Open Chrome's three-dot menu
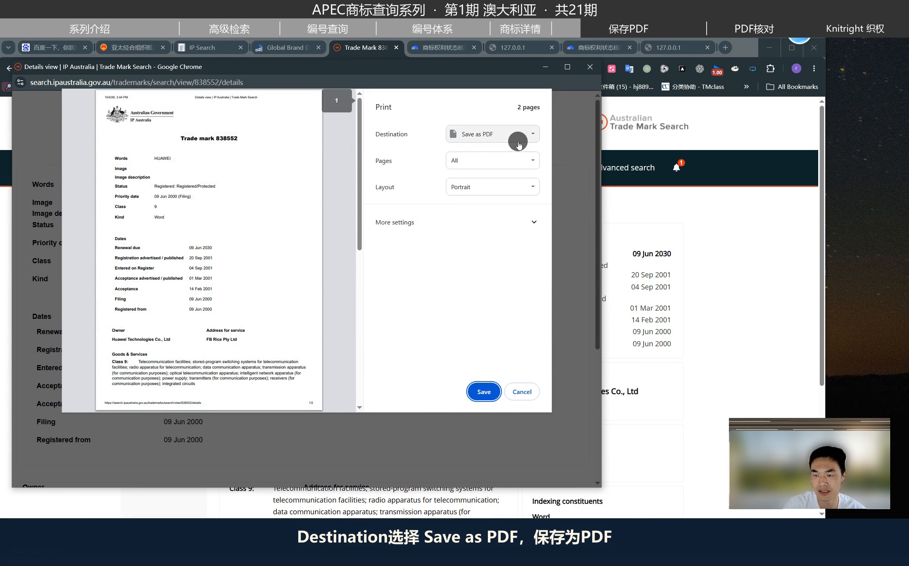909x566 pixels. [814, 69]
